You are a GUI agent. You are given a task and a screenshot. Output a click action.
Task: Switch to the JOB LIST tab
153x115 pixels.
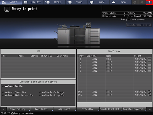33,2
